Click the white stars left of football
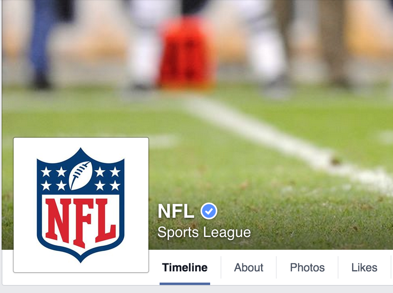 point(54,179)
